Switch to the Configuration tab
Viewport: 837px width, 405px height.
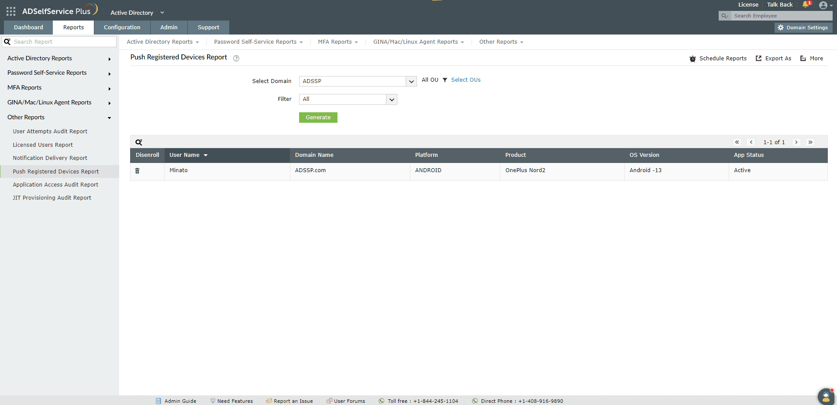point(122,28)
